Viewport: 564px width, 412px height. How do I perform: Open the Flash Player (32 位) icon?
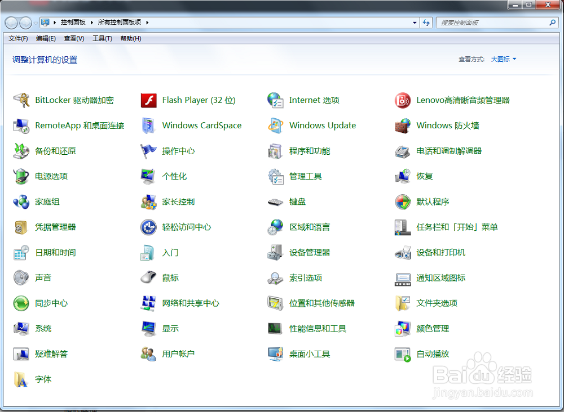[x=148, y=100]
